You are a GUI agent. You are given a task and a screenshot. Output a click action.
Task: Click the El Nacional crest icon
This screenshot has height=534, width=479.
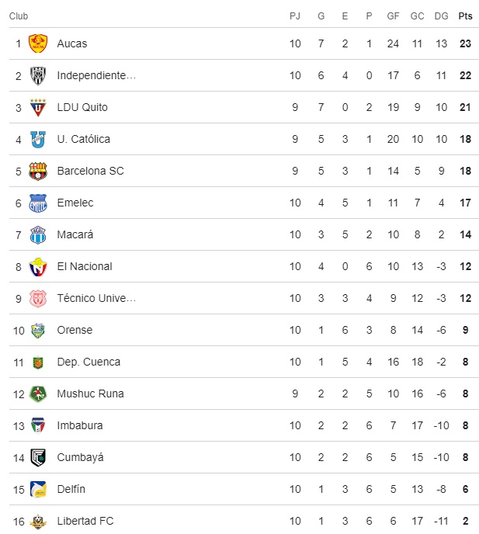[38, 266]
